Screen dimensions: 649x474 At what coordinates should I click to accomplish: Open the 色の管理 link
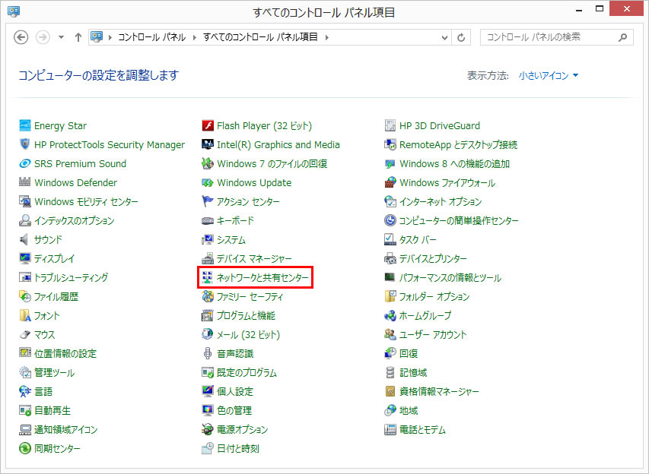point(234,411)
